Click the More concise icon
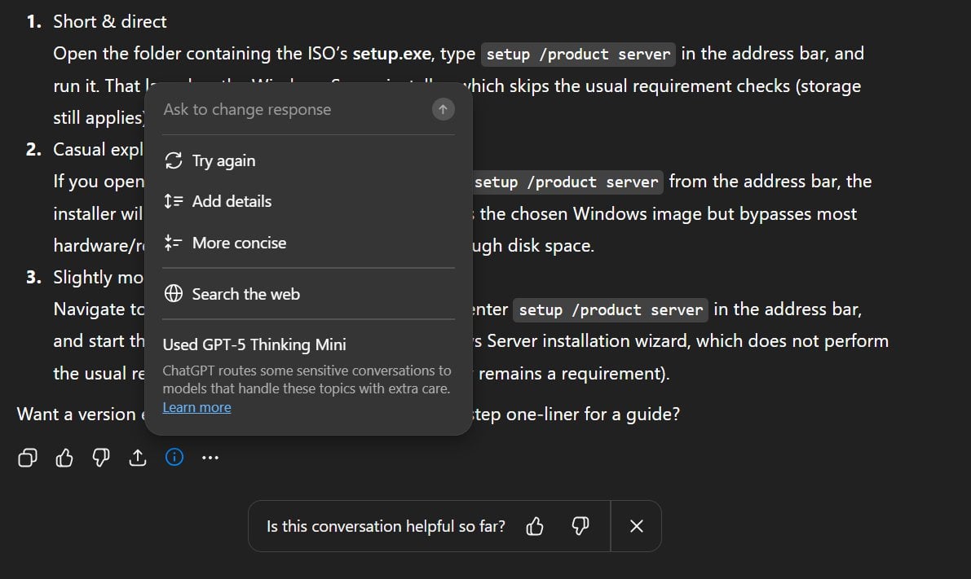971x579 pixels. [173, 242]
